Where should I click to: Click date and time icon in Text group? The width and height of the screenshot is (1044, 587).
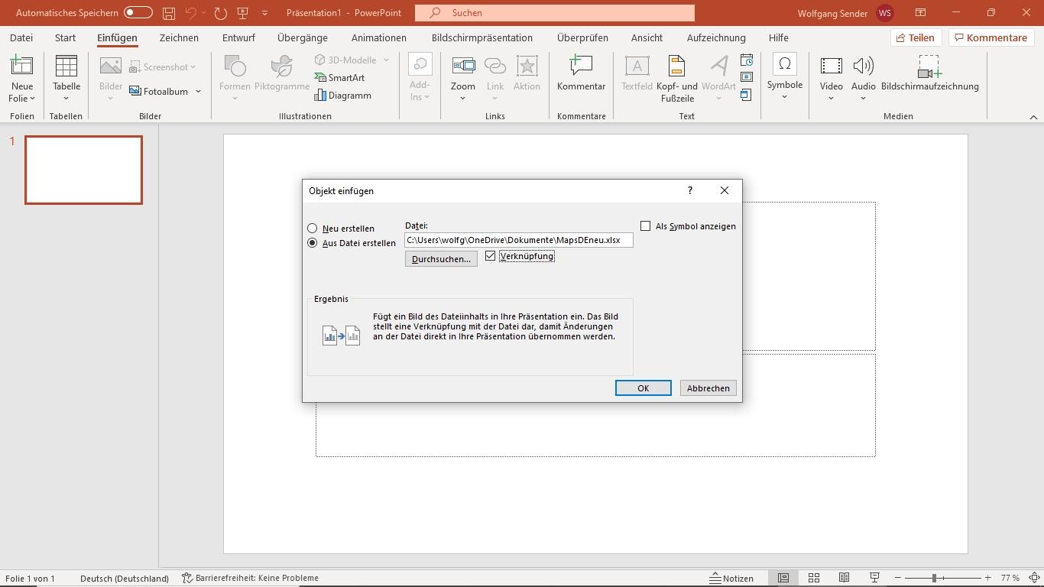tap(747, 60)
